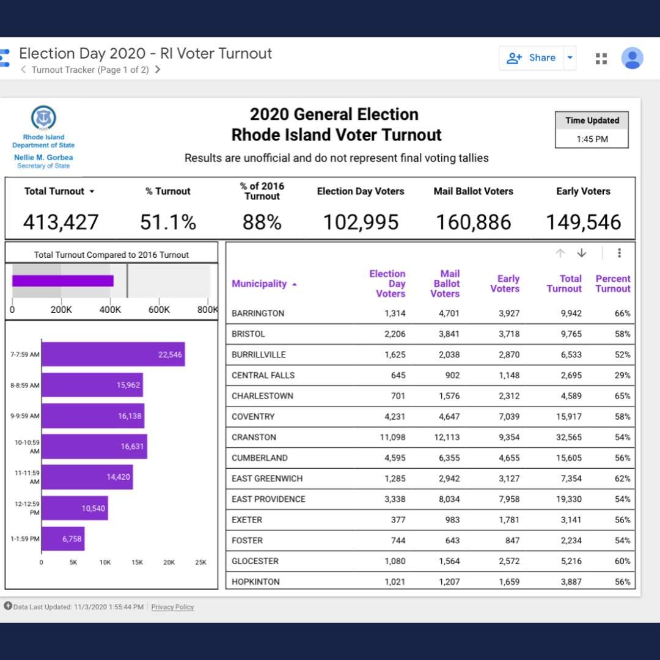
Task: Click the chart title Total Turnout Compared to 2016
Action: pyautogui.click(x=111, y=255)
